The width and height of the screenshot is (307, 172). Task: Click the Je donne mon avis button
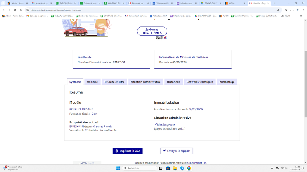tap(152, 31)
